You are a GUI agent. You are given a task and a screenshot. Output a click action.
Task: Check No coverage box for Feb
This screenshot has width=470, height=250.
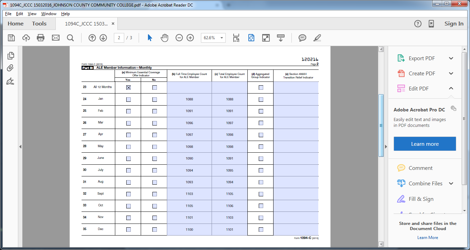[x=154, y=111]
